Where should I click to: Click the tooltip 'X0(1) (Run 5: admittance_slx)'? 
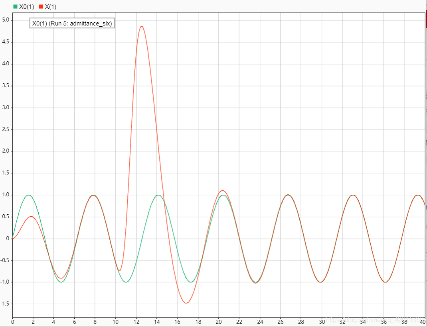point(72,23)
